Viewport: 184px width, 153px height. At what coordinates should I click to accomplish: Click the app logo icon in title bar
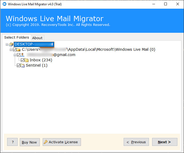4,4
